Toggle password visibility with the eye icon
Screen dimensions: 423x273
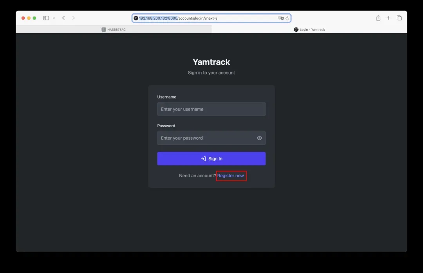(x=259, y=138)
